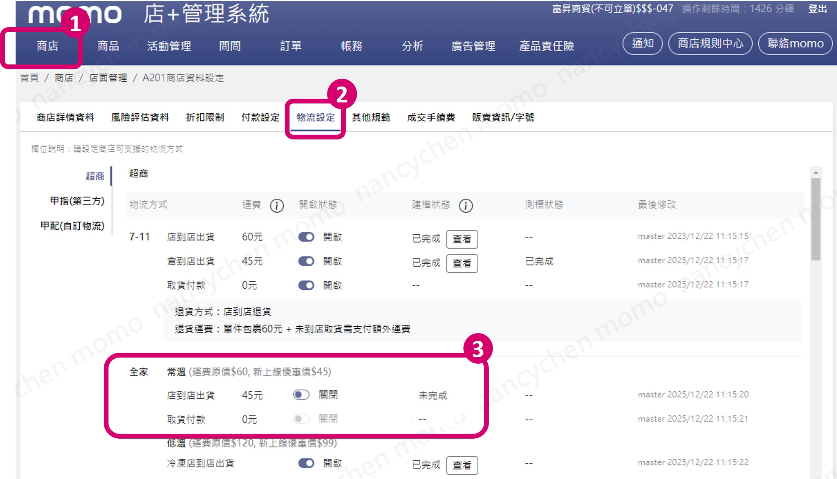
Task: Click 登出 to log out
Action: [x=817, y=9]
